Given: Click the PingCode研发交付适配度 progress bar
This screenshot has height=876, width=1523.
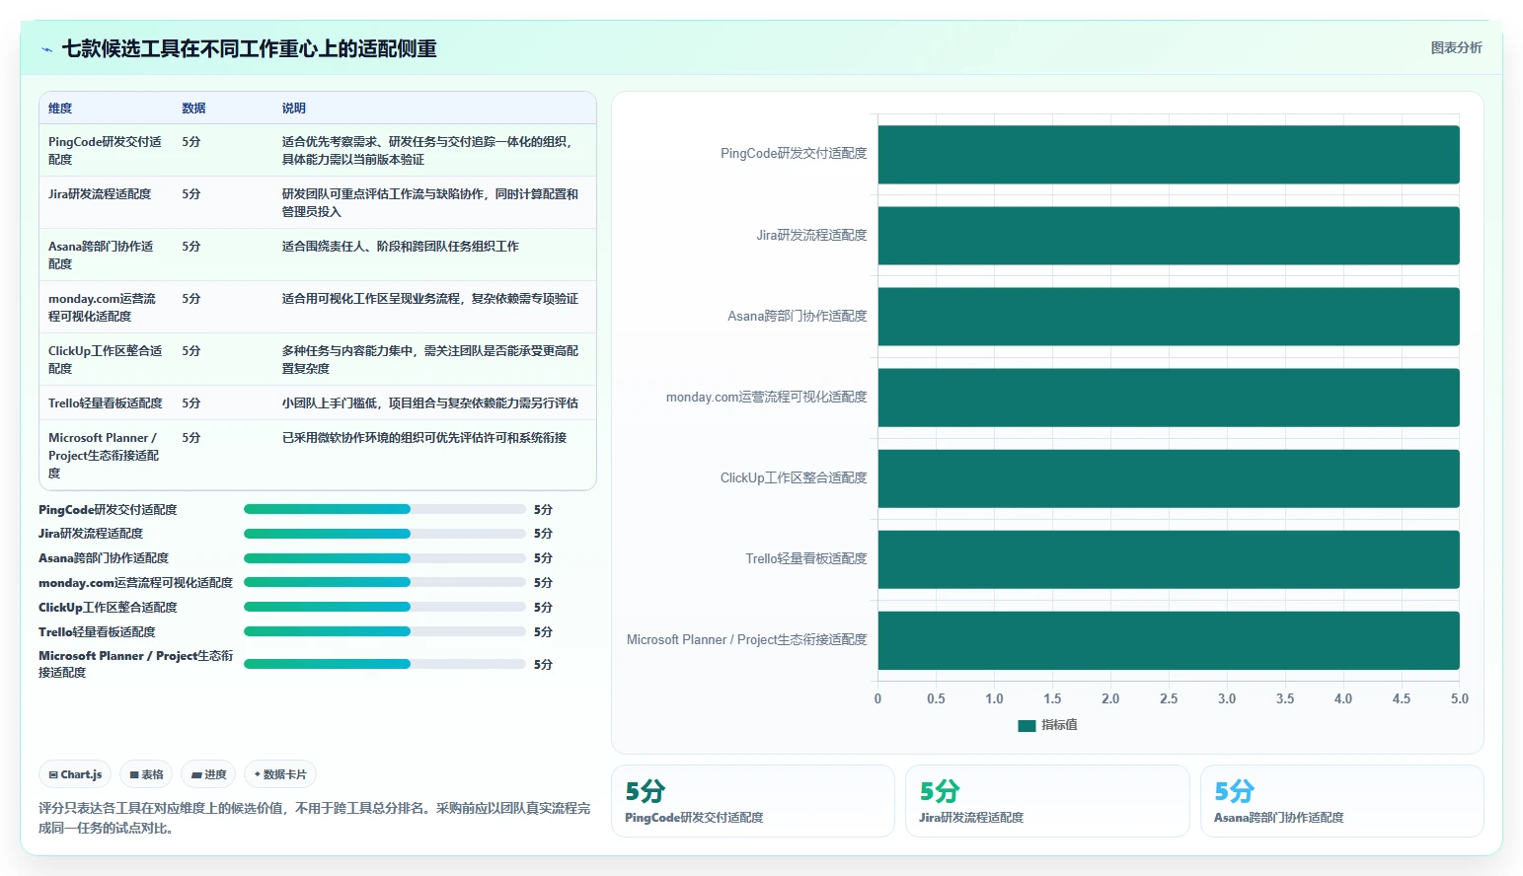Looking at the screenshot, I should point(385,509).
